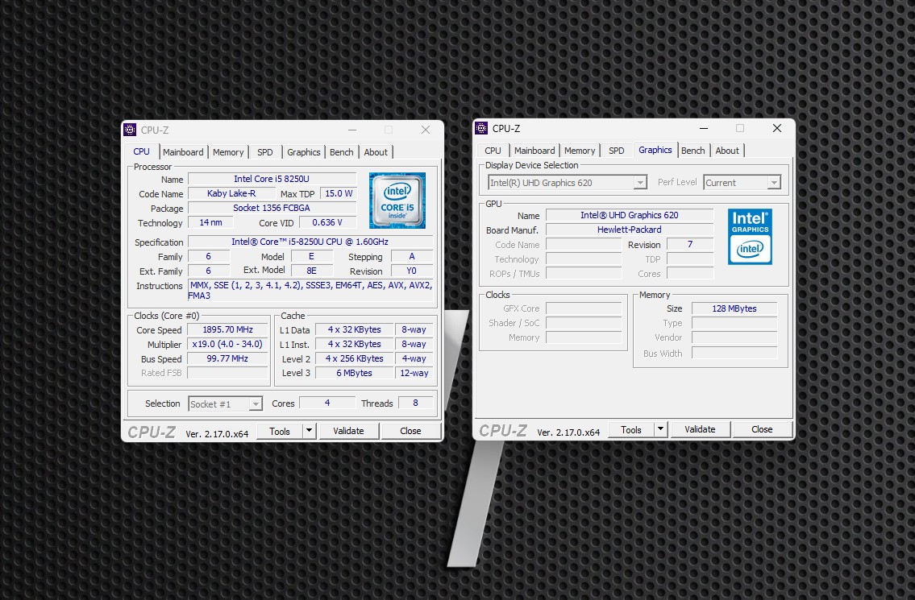Expand the Socket #1 selection dropdown
915x600 pixels.
(255, 404)
